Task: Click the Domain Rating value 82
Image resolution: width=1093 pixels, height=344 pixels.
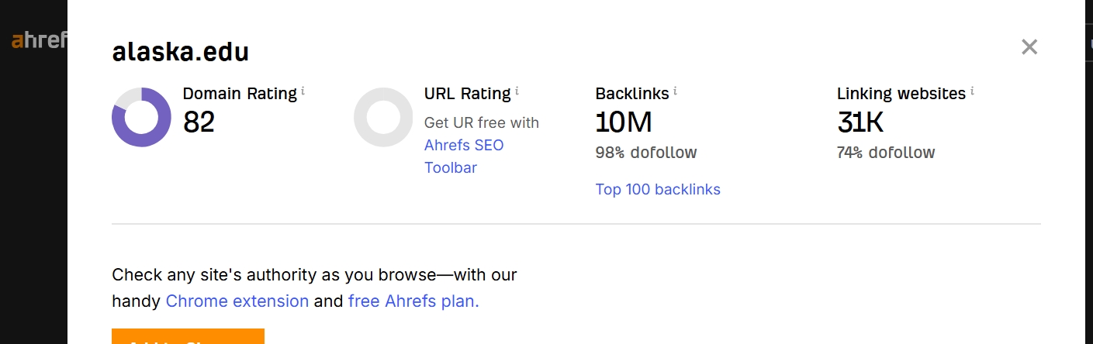Action: [199, 122]
